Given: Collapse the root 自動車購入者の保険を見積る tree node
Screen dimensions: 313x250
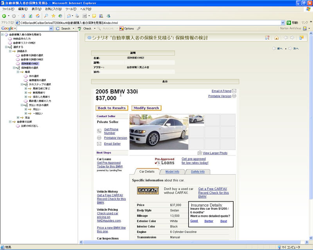Looking at the screenshot, I should 2,34.
